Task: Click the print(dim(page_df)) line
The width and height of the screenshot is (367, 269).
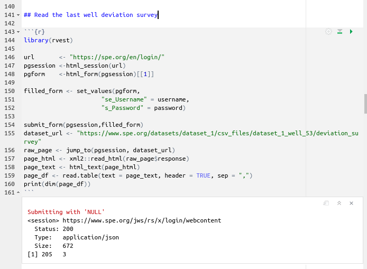Action: point(57,184)
